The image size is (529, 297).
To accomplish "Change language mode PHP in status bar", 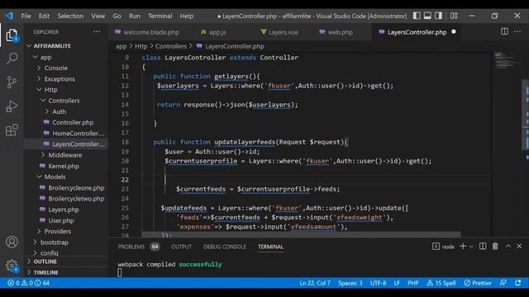I will click(x=413, y=283).
